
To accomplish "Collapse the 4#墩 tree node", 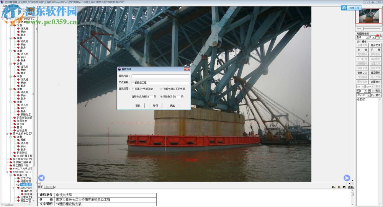I will tap(10, 77).
